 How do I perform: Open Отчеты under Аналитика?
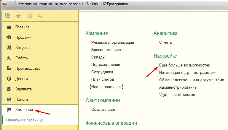click(x=166, y=43)
